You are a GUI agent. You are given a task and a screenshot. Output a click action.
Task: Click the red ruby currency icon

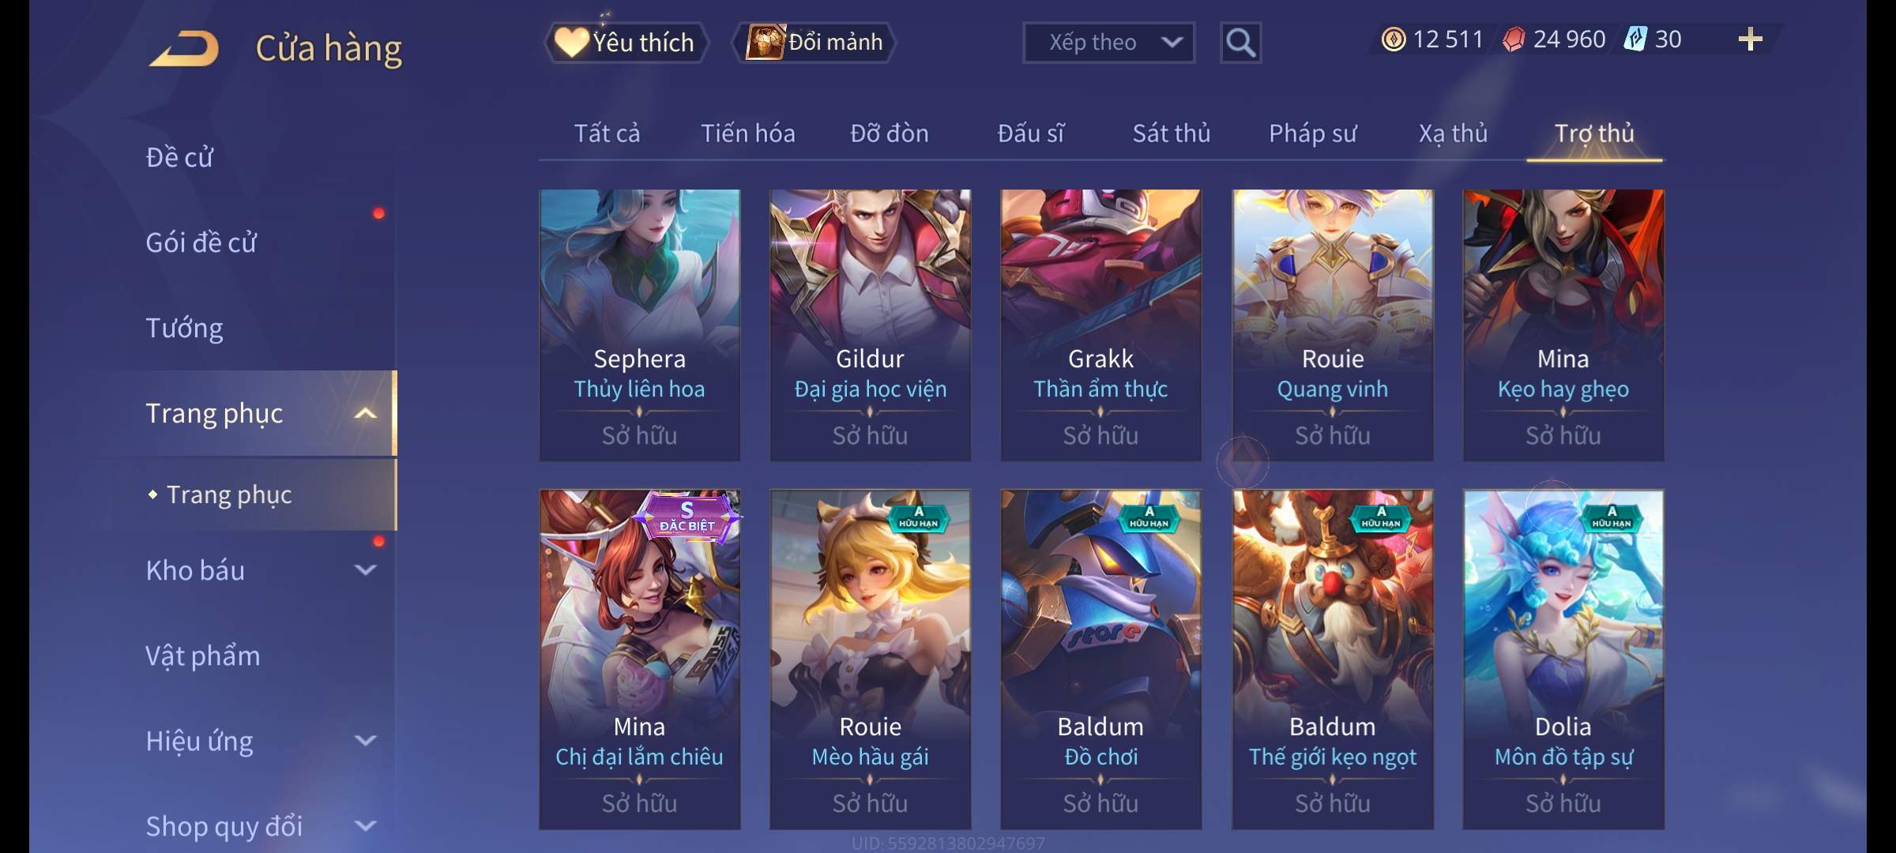point(1514,39)
